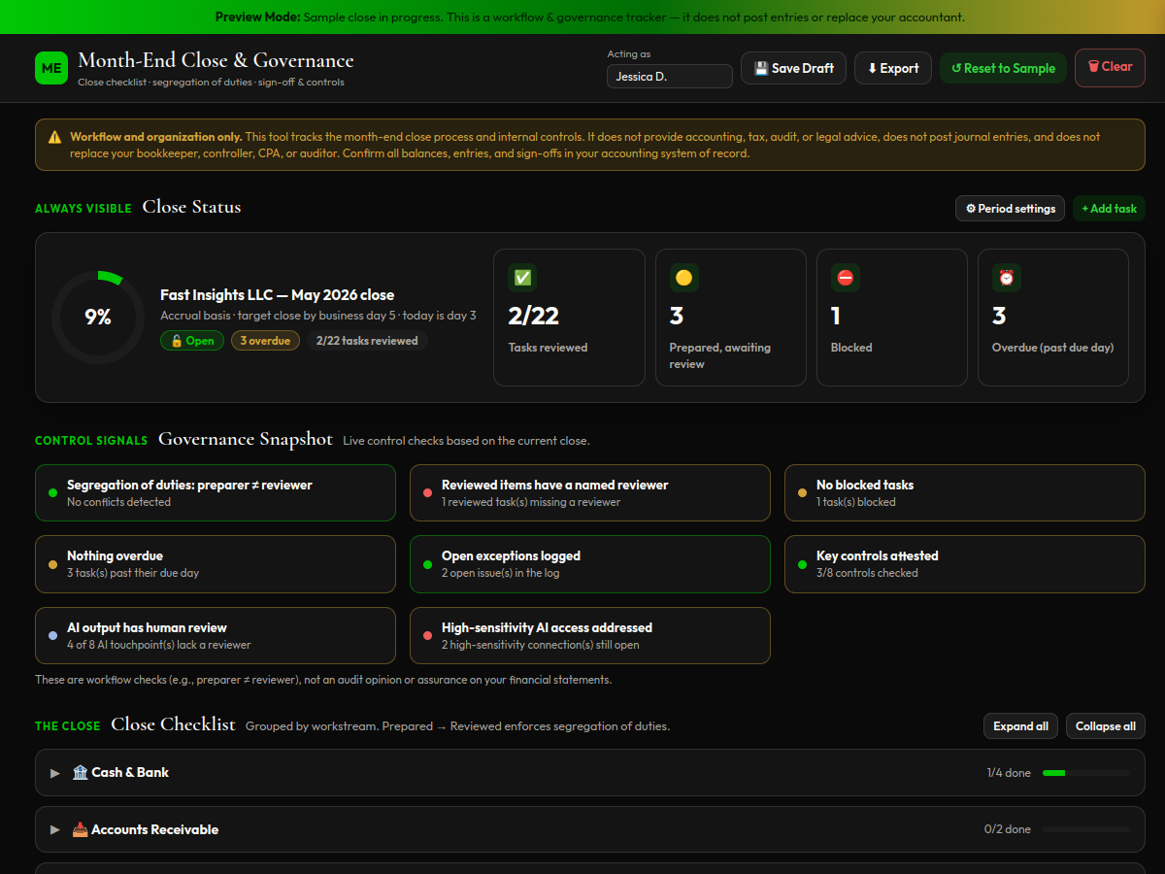
Task: Click the 2/22 tasks reviewed badge
Action: [367, 341]
